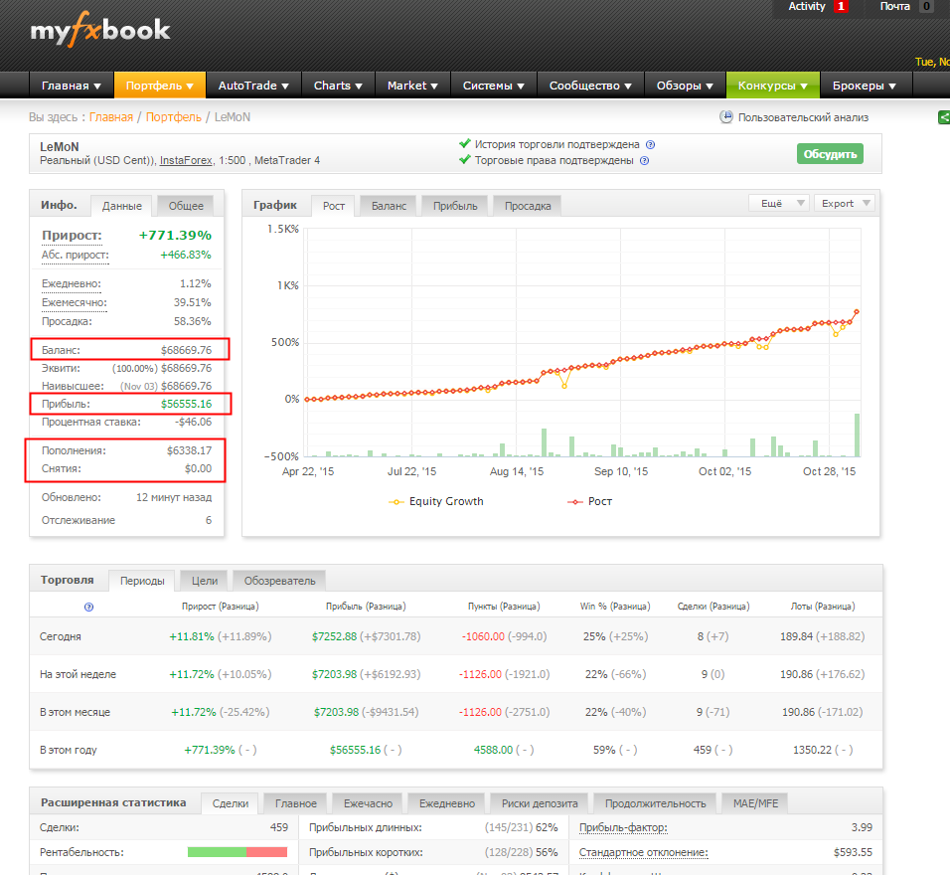Click the Activity link in the header
950x875 pixels.
pyautogui.click(x=807, y=6)
